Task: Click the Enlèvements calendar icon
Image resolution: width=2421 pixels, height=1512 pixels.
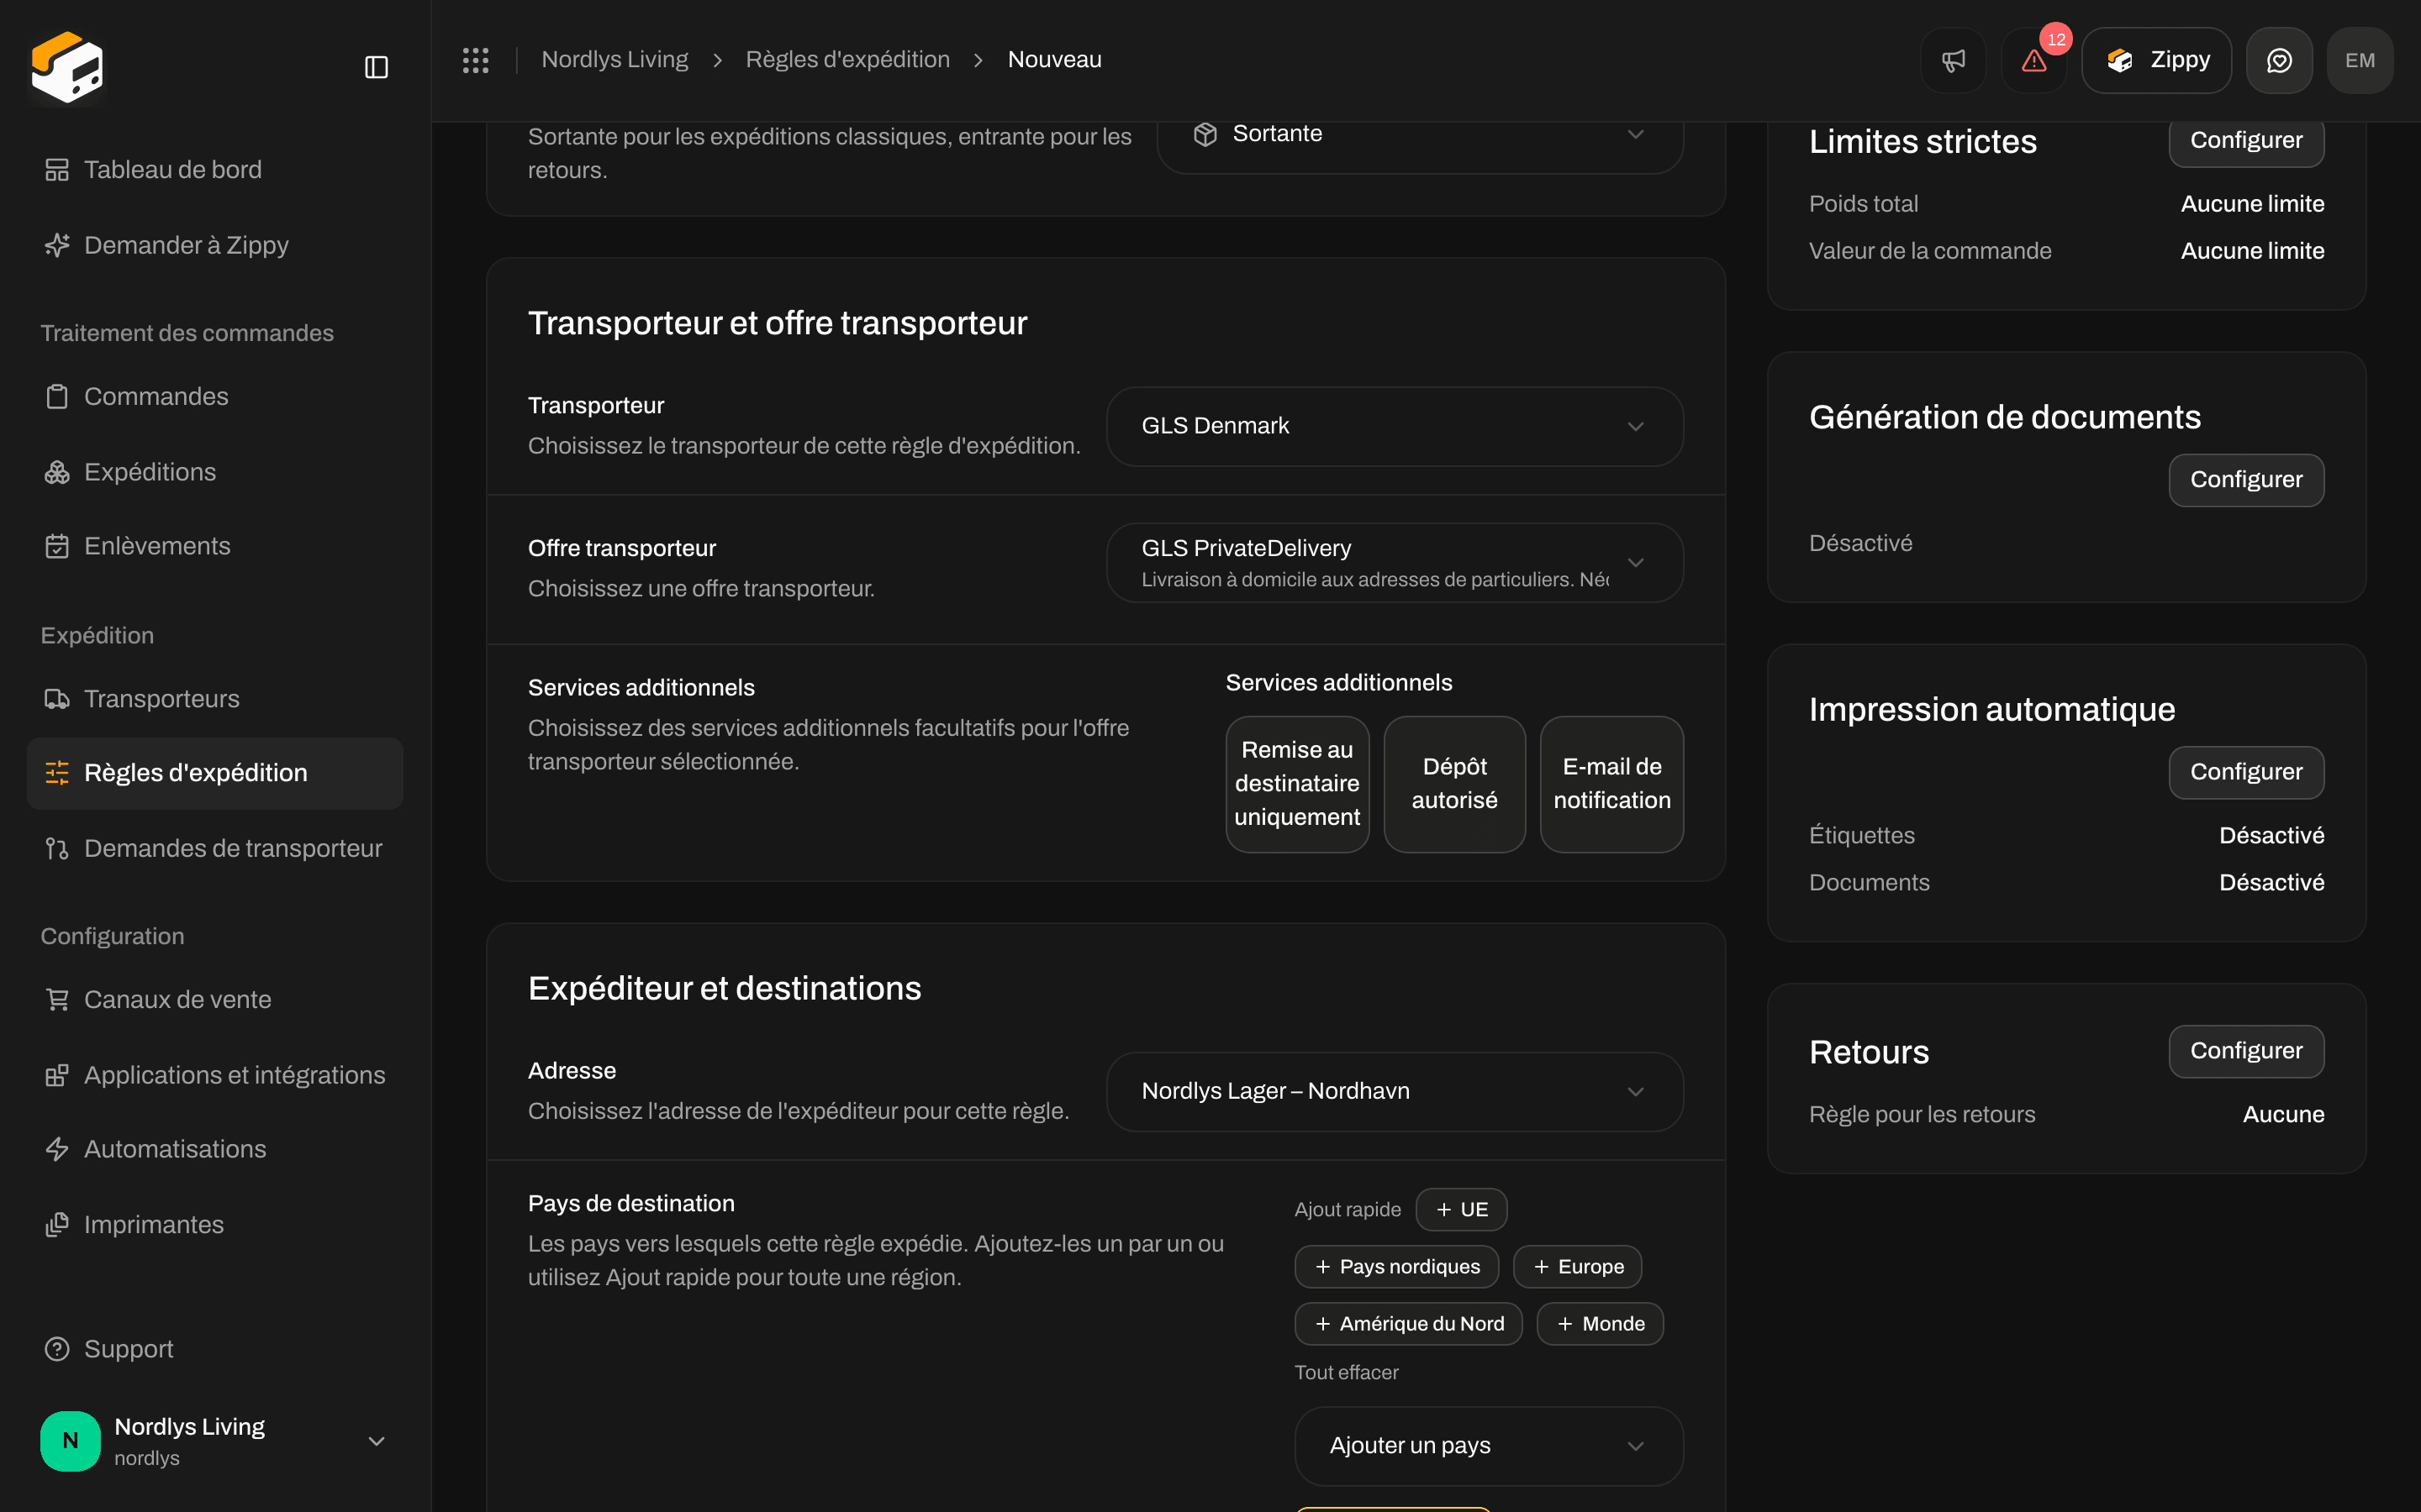Action: click(57, 546)
